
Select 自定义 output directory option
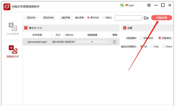tap(107, 18)
